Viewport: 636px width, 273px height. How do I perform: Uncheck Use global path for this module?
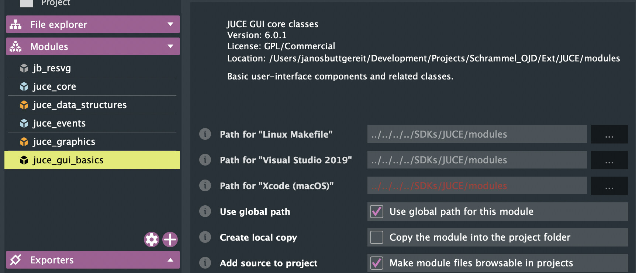pos(377,212)
